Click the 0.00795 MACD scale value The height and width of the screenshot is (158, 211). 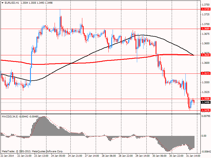click(x=206, y=116)
